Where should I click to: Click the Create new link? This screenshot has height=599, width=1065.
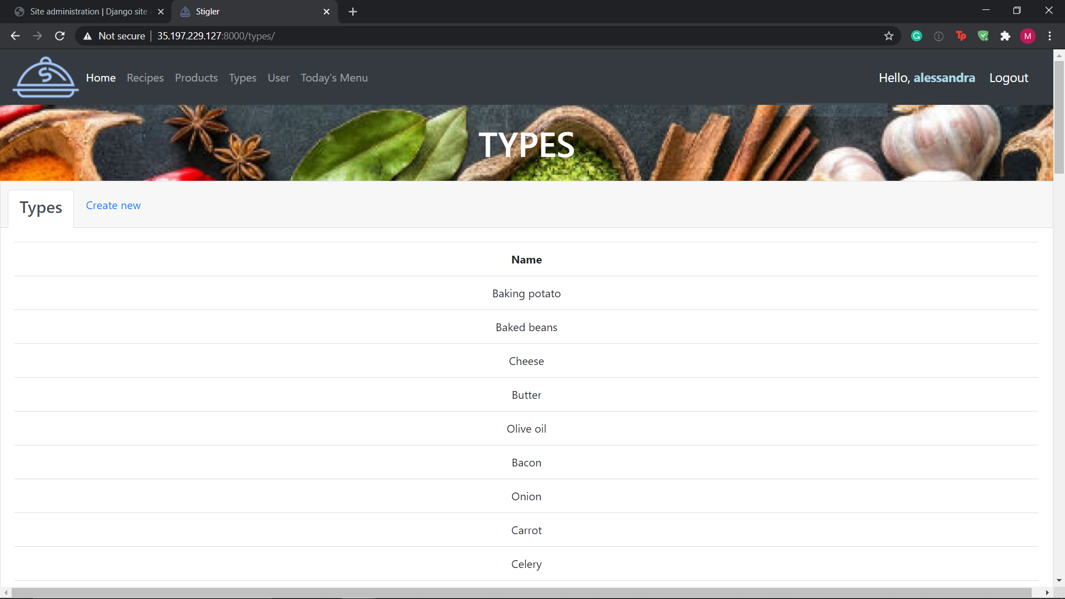click(x=113, y=205)
